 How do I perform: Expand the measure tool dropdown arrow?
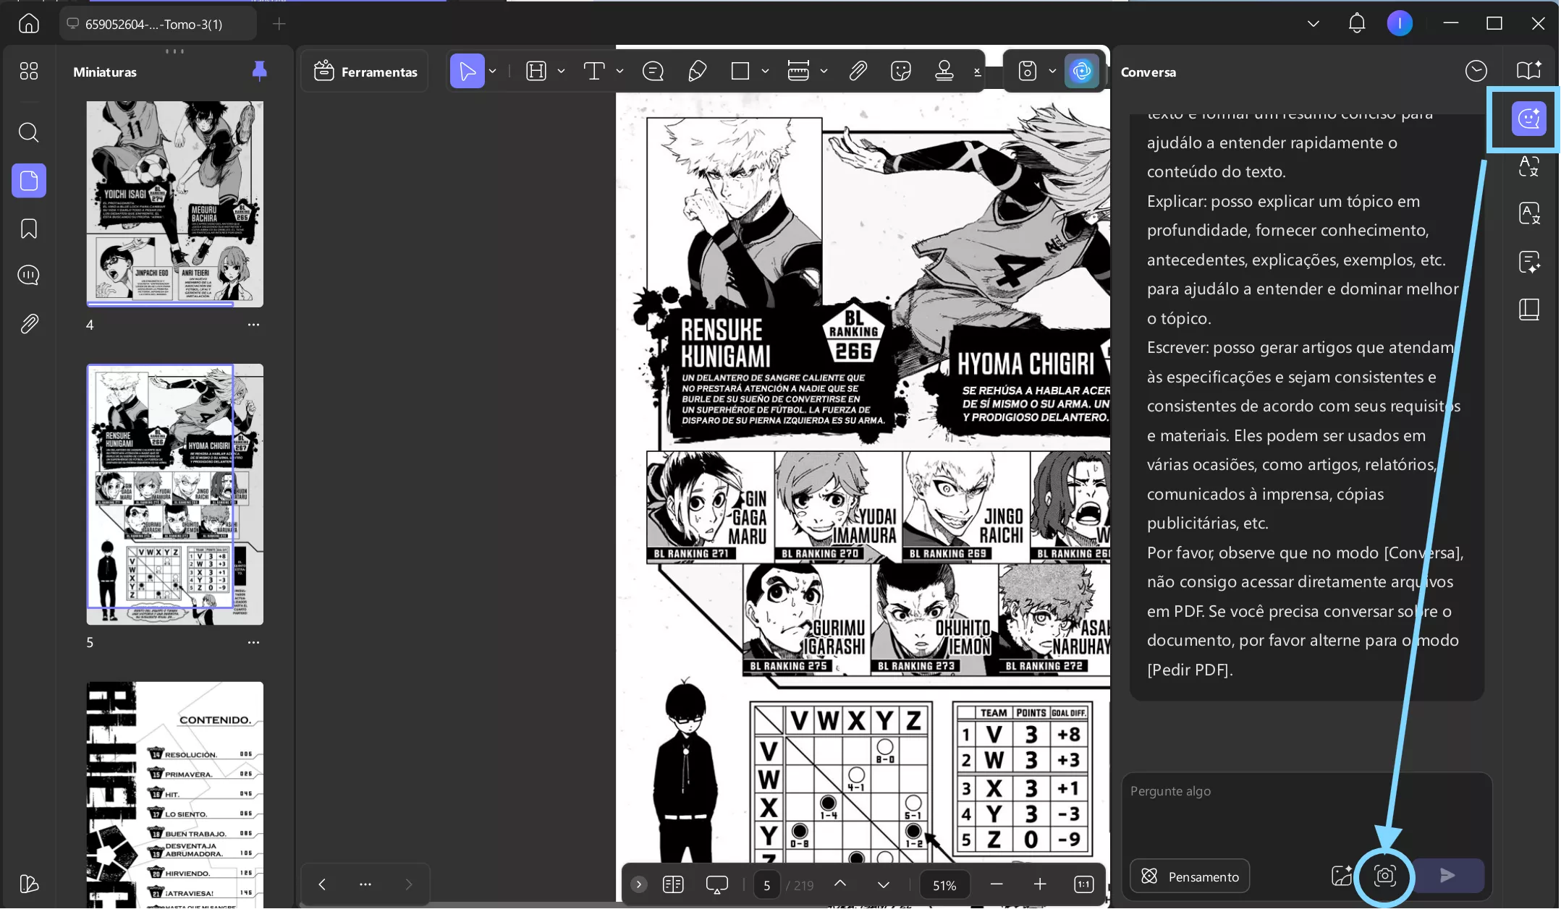coord(824,71)
